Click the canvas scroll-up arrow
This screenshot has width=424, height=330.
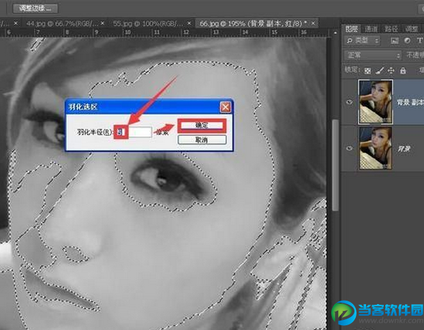335,33
